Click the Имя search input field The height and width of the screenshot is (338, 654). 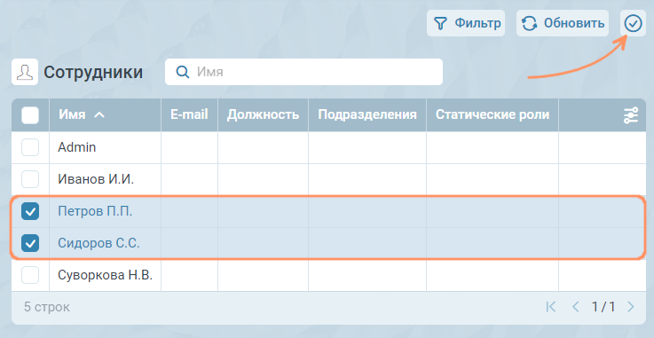[303, 72]
